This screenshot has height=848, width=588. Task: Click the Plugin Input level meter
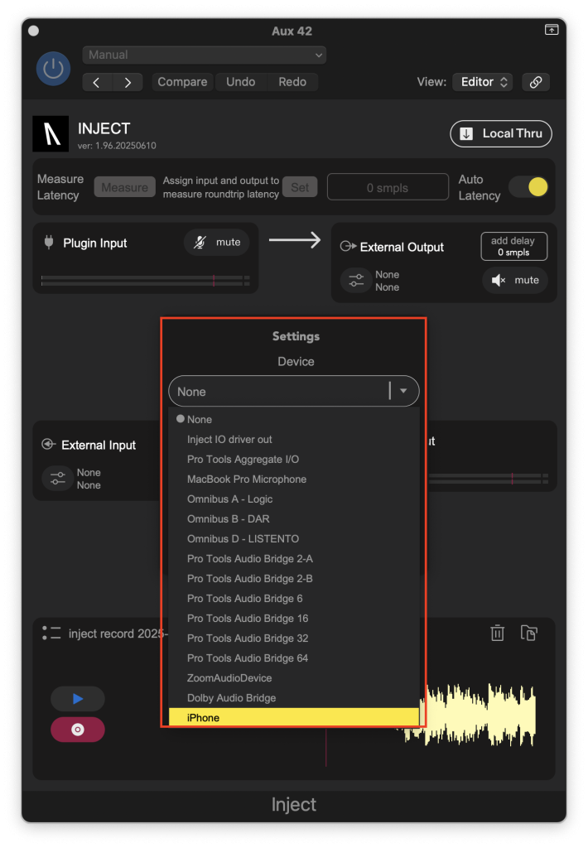tap(145, 280)
